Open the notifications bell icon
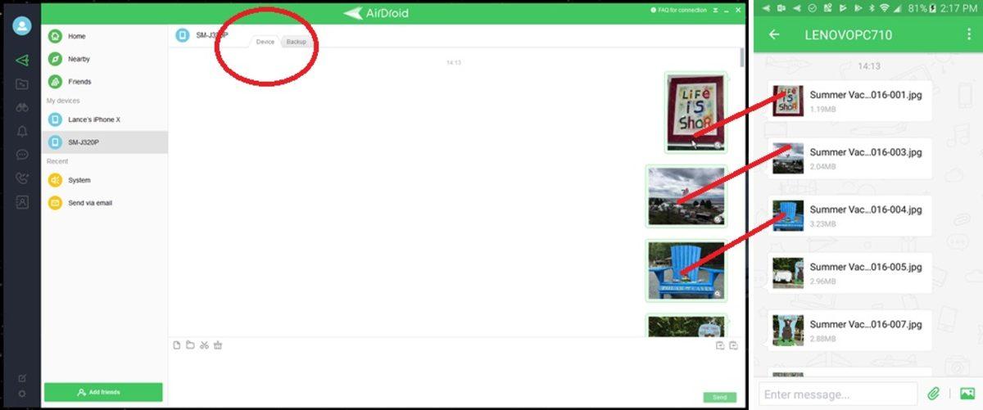The width and height of the screenshot is (983, 410). tap(22, 131)
